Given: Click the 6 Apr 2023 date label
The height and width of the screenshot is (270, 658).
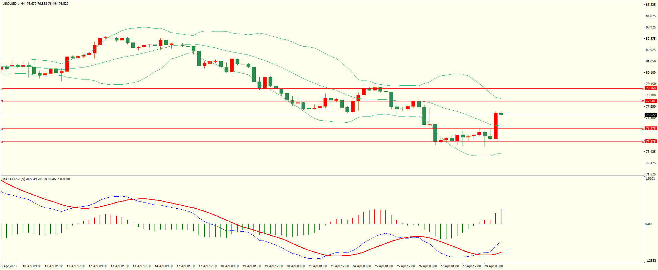Looking at the screenshot, I should point(9,266).
